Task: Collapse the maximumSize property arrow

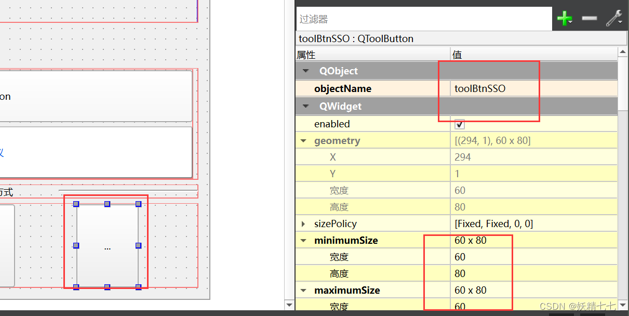Action: (x=304, y=291)
